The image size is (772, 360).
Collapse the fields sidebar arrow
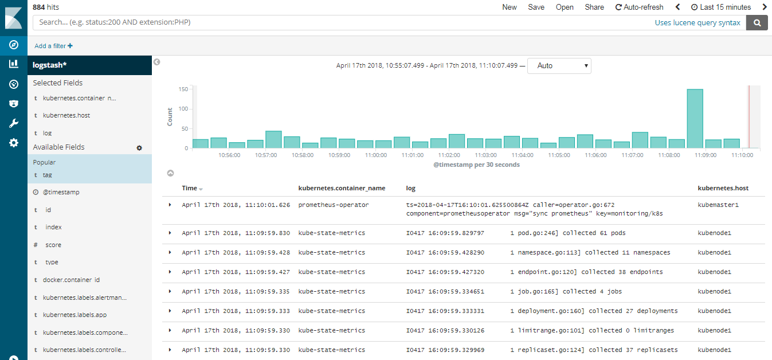coord(157,62)
